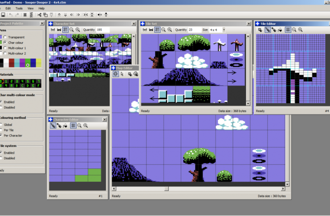Image resolution: width=330 pixels, height=216 pixels.
Task: Click the Character Set Quantity field
Action: pos(103,30)
